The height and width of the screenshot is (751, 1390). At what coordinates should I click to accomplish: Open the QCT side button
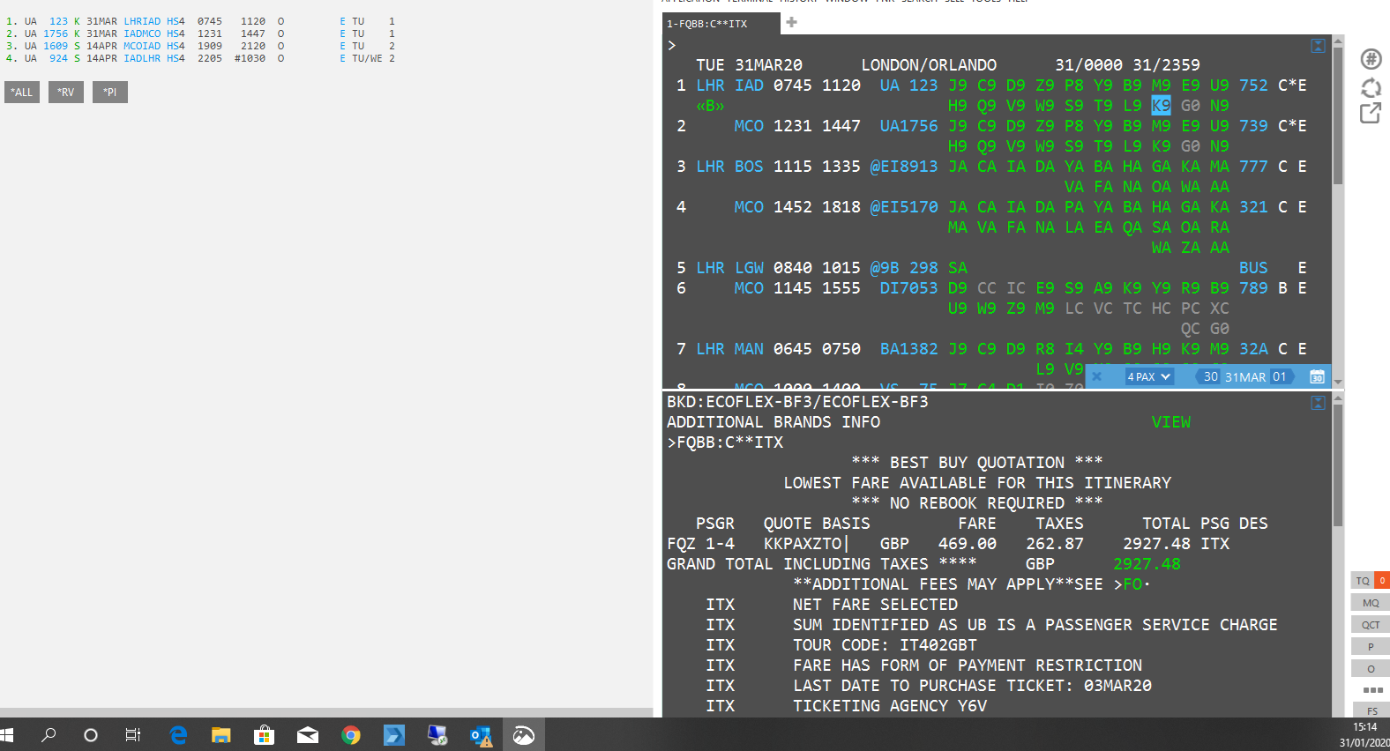(x=1371, y=625)
